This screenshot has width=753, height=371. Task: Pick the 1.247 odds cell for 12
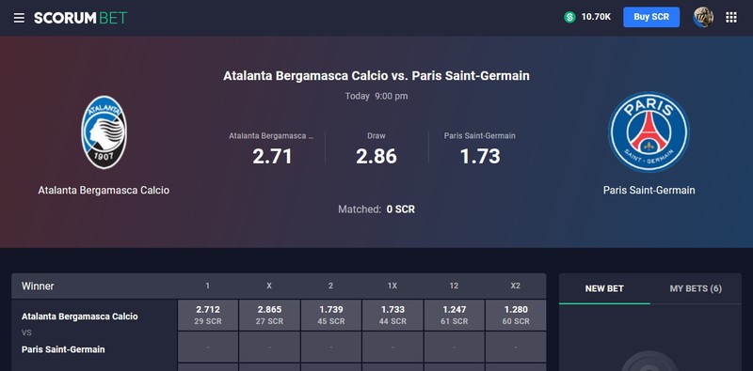tap(454, 316)
